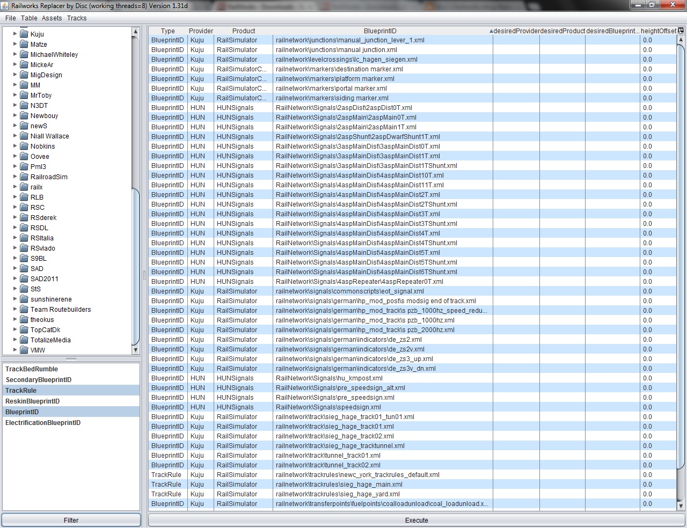The width and height of the screenshot is (687, 528).
Task: Select the lc_hagen_siegen.xml blueprint cell
Action: 383,60
